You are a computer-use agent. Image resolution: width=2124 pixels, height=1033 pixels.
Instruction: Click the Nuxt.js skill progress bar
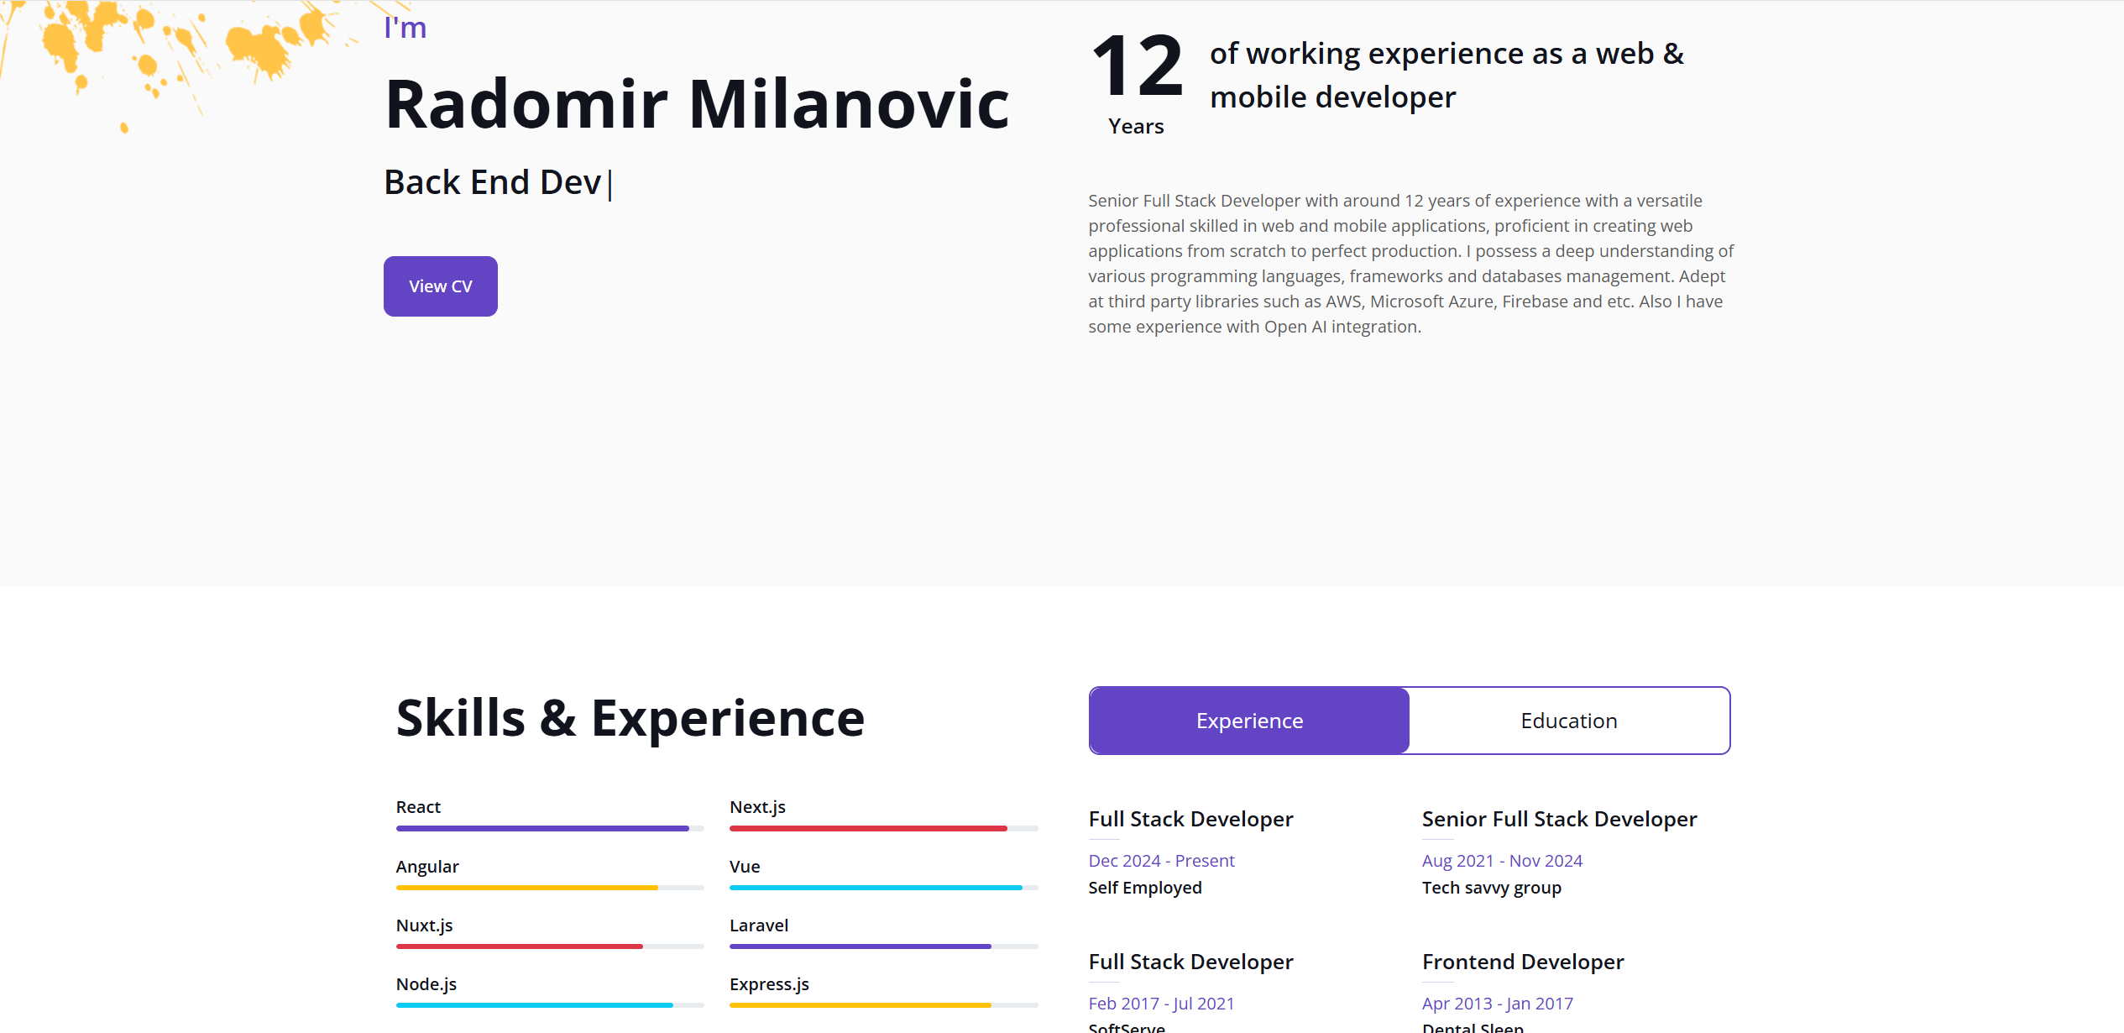[x=549, y=946]
